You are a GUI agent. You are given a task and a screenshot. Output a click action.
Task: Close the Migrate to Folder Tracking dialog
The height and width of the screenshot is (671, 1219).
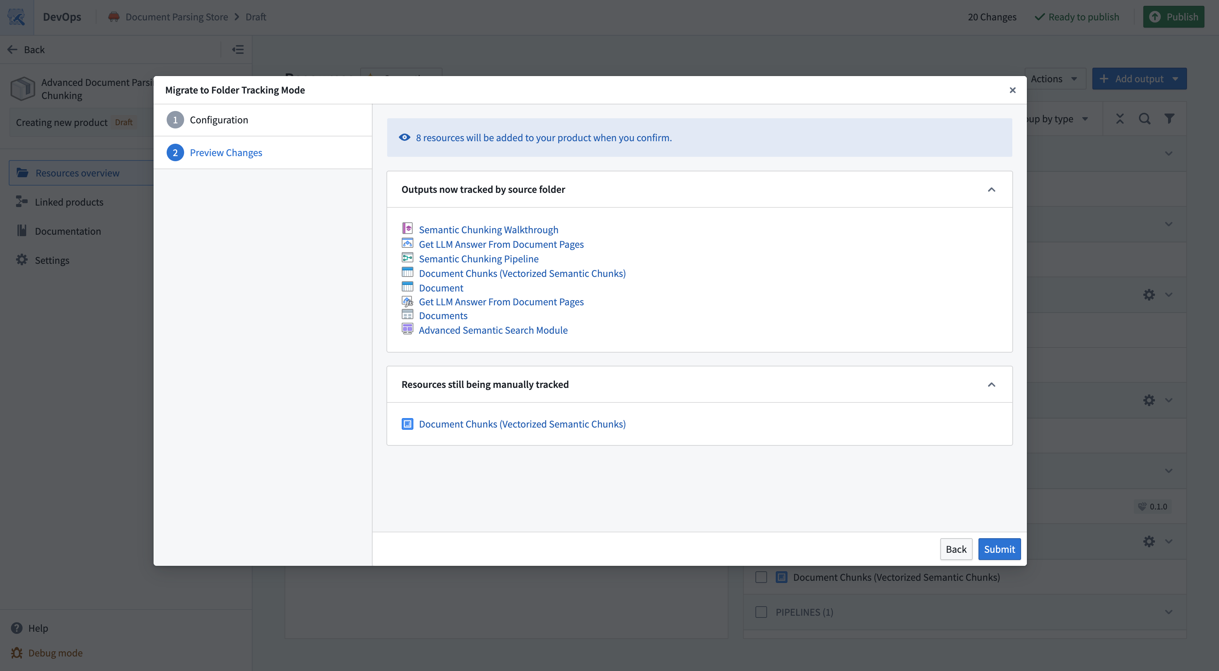1012,90
